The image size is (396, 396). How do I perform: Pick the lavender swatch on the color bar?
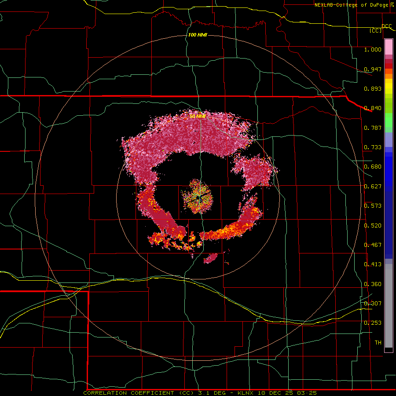389,140
